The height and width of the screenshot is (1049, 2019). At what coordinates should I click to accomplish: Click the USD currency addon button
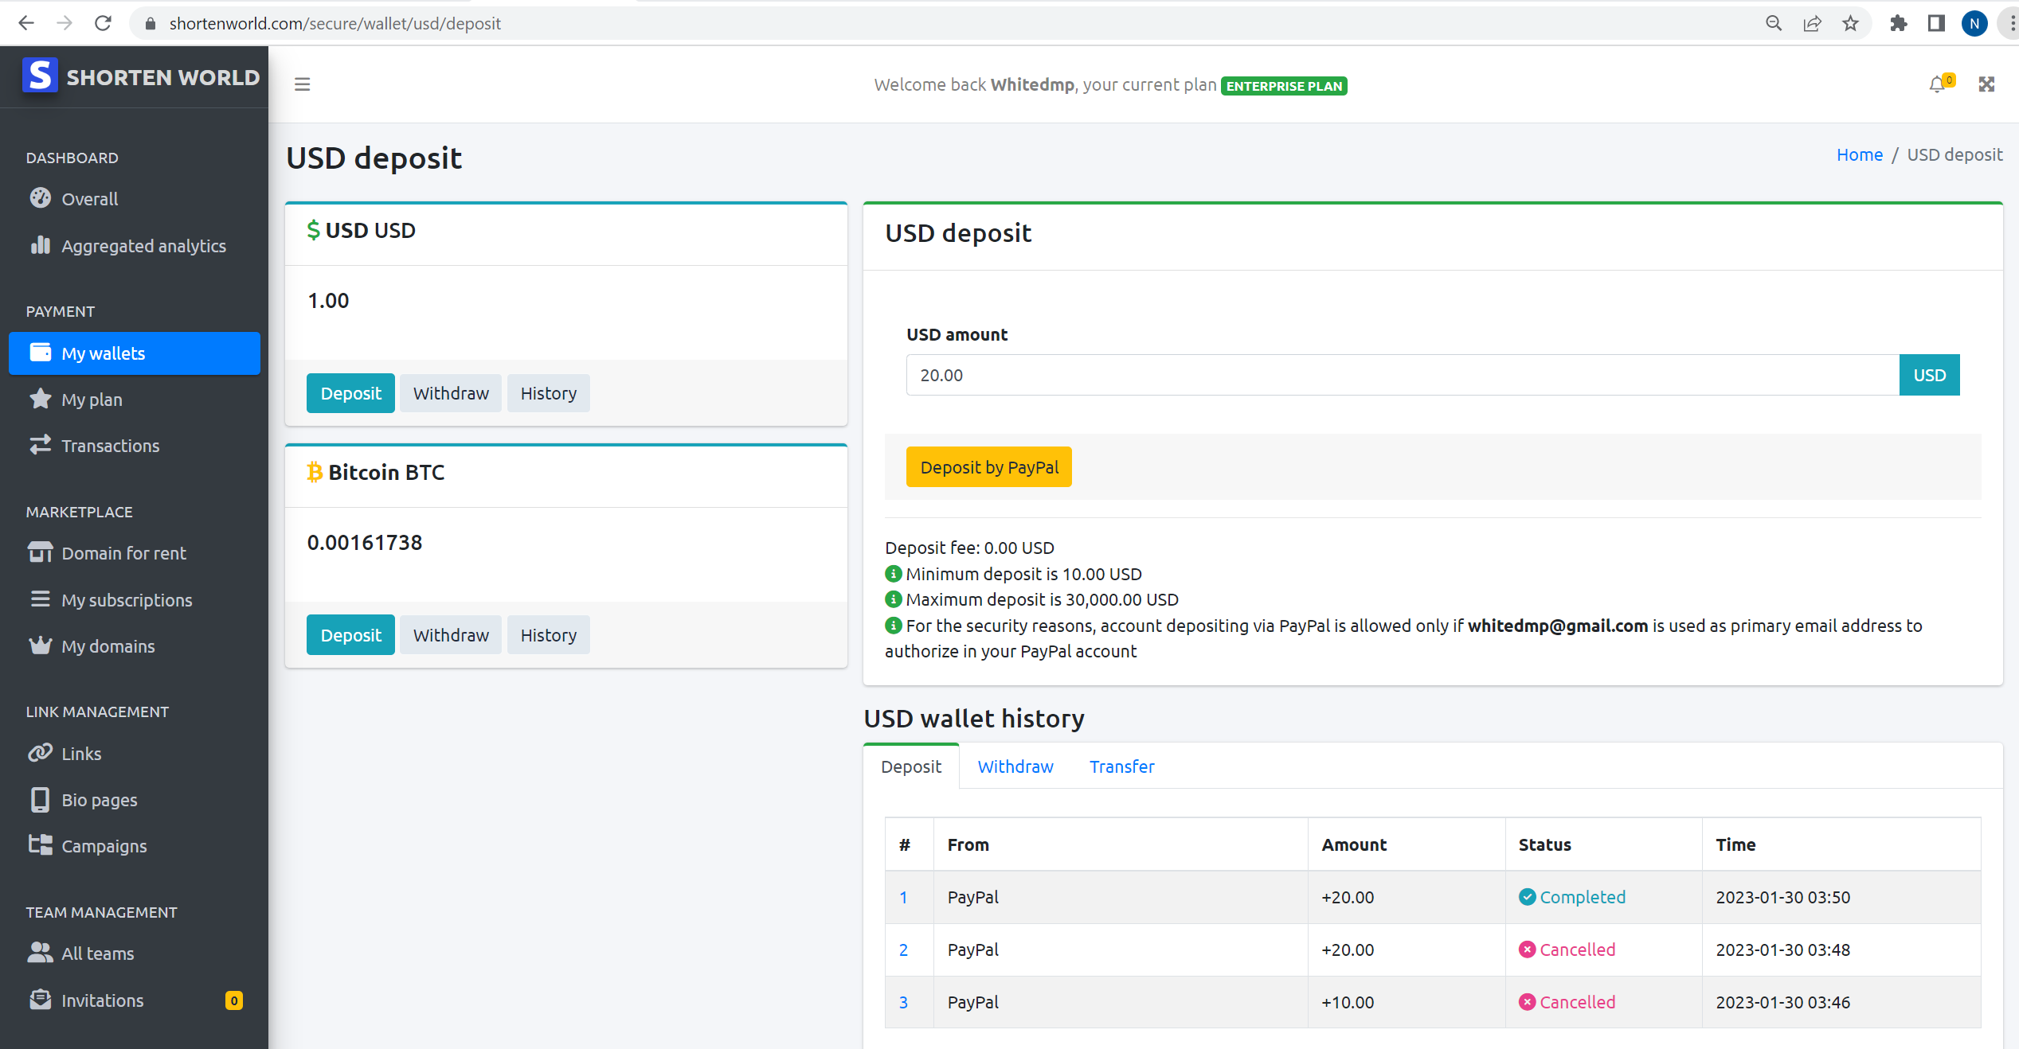(x=1929, y=375)
